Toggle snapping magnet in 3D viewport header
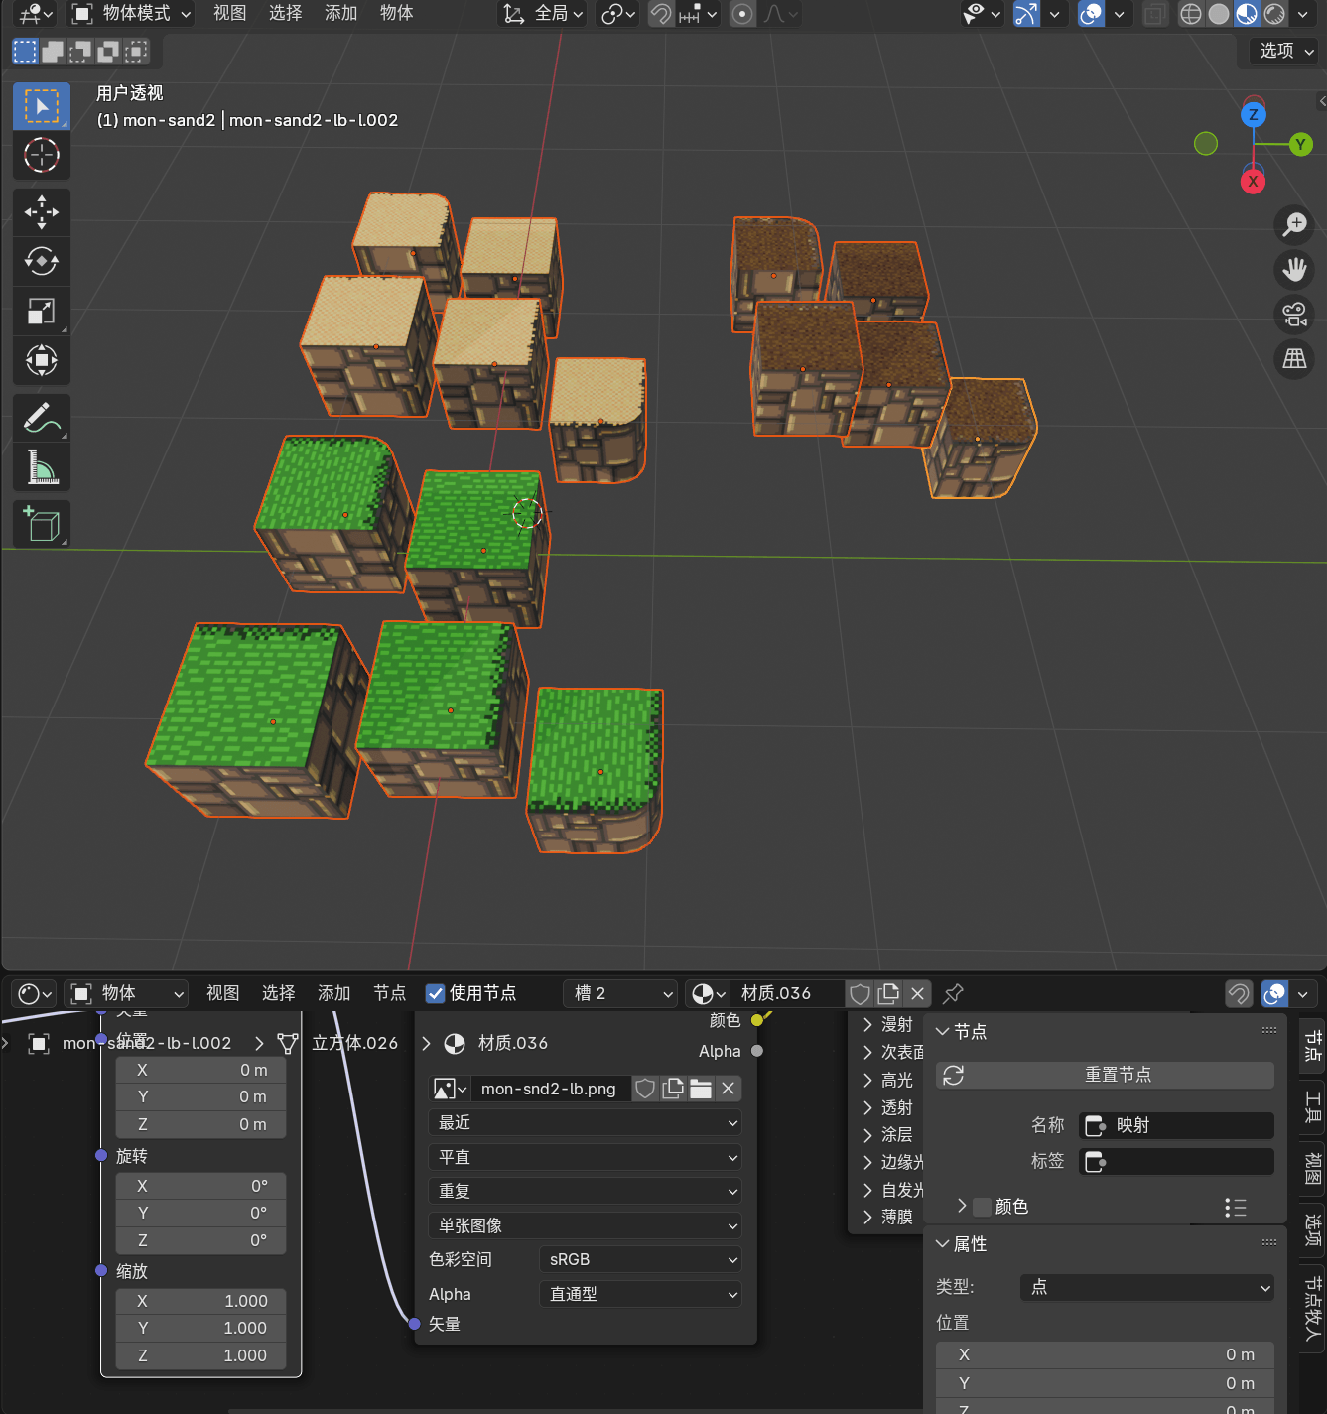 [661, 14]
